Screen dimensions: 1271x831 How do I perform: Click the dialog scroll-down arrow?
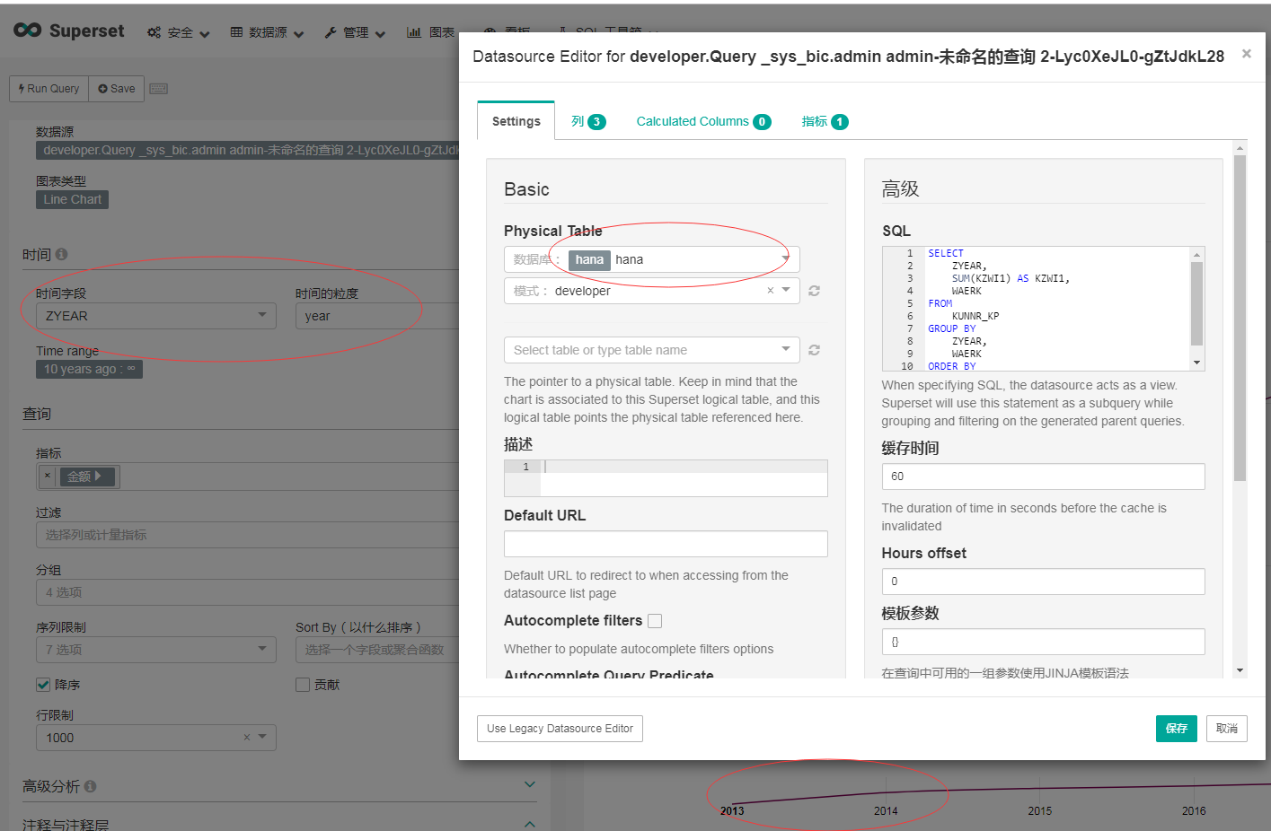[1240, 670]
